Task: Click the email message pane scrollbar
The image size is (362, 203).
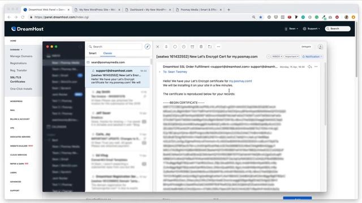Action: tap(325, 94)
